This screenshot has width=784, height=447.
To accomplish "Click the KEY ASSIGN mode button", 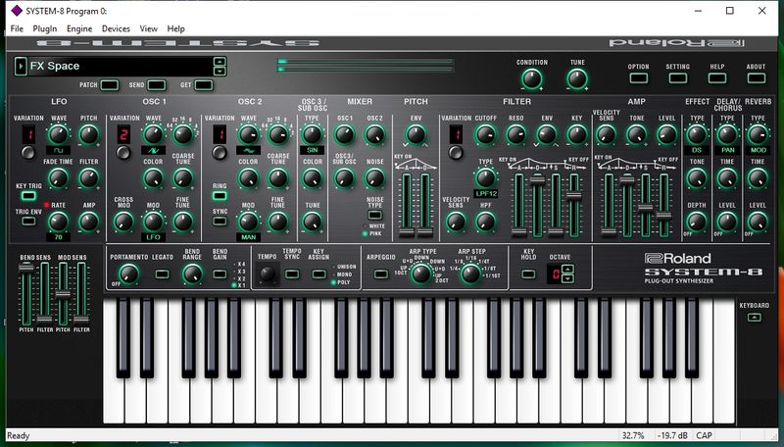I will click(319, 274).
